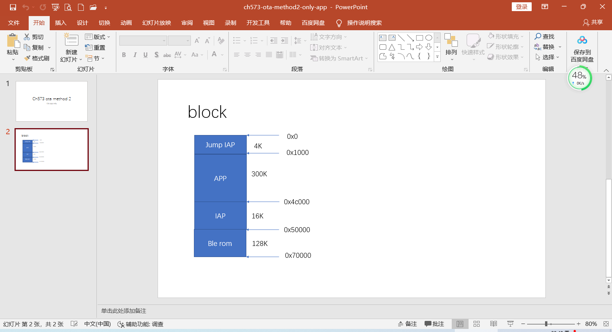Click the Comments (批注) button in status bar
Screen dimensions: 612x332
pos(434,324)
